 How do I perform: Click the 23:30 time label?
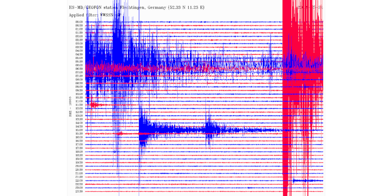[x=79, y=191]
